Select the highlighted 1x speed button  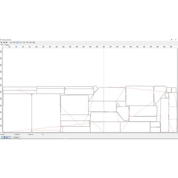(17, 42)
